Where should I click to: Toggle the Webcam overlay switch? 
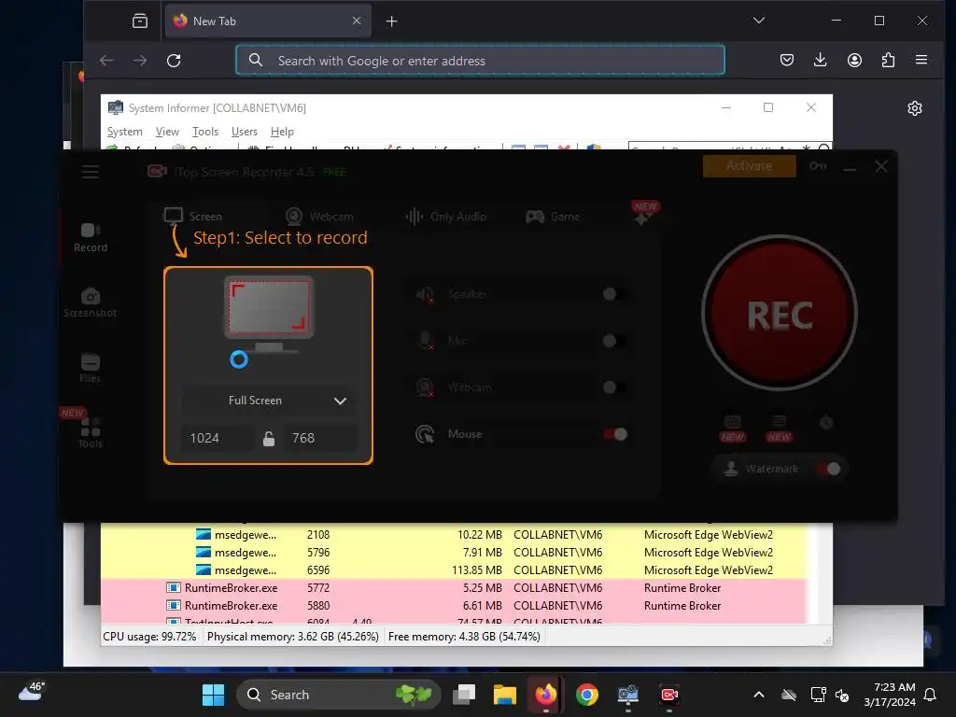(614, 387)
